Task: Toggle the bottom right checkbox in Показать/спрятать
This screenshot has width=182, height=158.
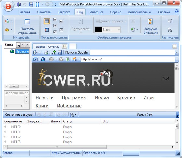Action: [x=61, y=30]
